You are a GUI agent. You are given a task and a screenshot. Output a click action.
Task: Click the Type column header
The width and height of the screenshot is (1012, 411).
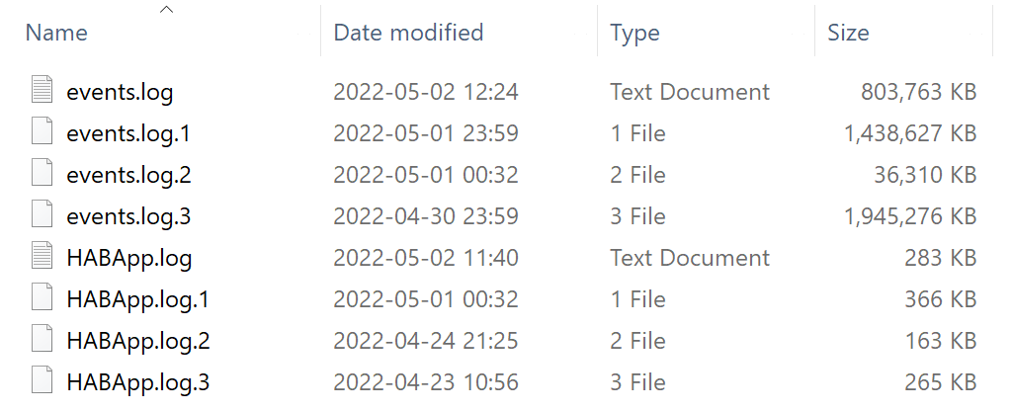(634, 33)
